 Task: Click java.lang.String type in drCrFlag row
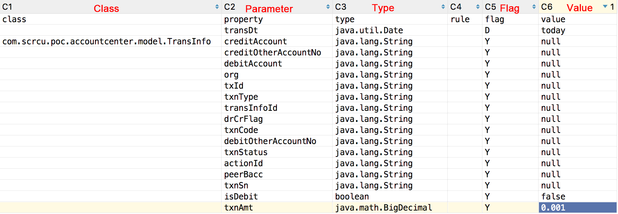390,119
